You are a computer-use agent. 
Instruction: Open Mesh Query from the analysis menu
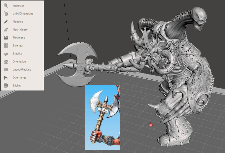coord(20,30)
